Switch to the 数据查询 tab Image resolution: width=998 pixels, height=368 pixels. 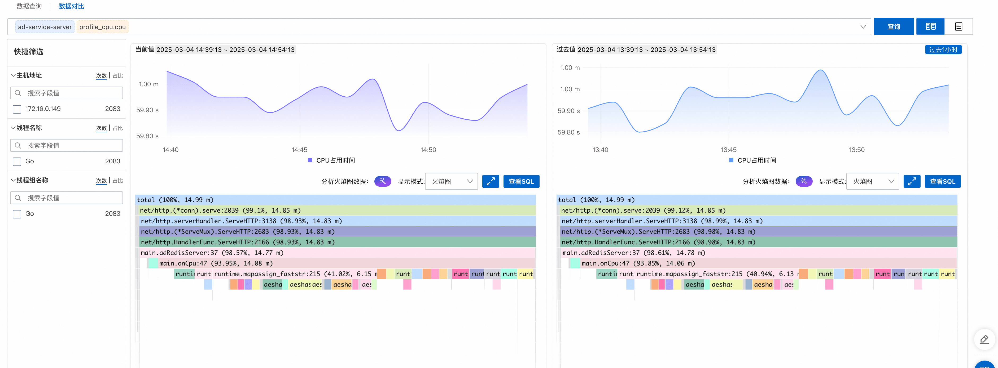click(29, 6)
